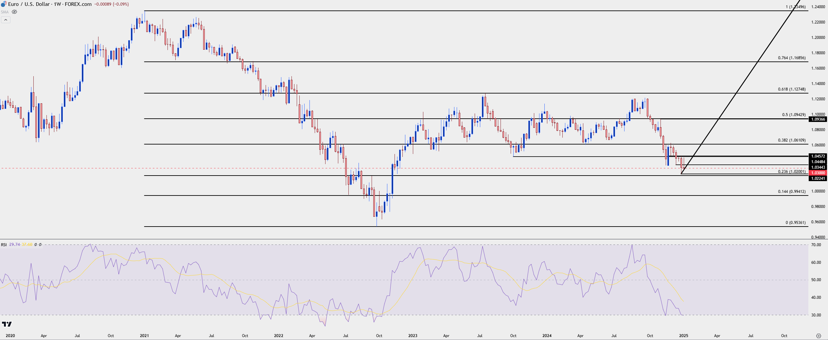Select the 1.03443 price axis label
Screen dimensions: 828x340
click(818, 167)
